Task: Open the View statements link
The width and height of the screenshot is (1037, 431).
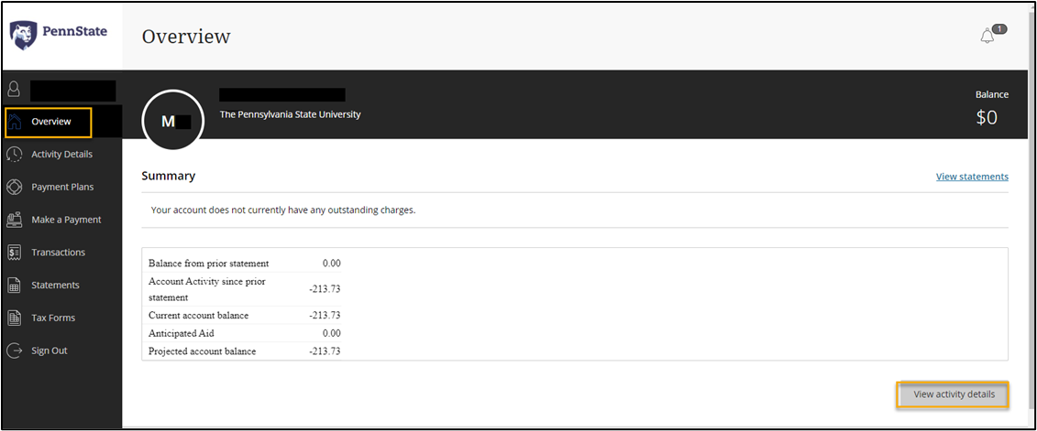Action: click(972, 177)
